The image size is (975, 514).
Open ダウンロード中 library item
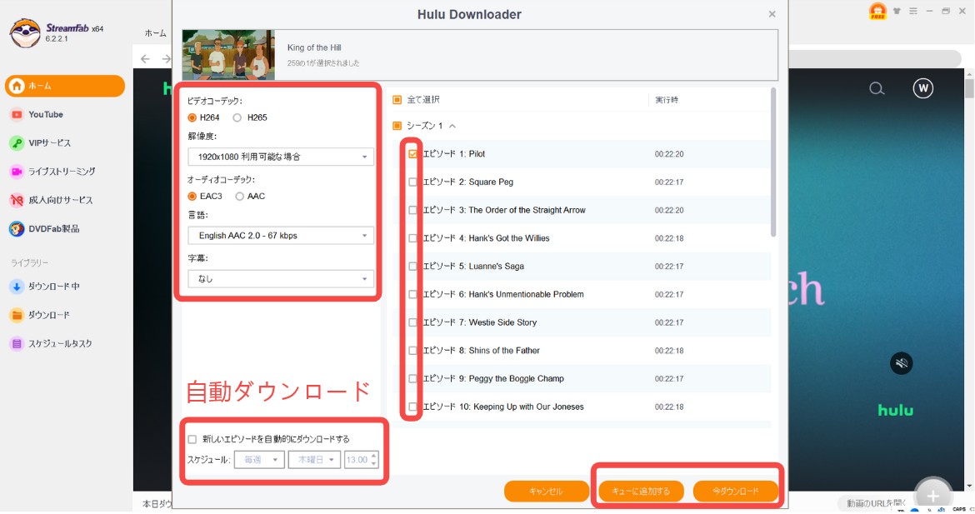pos(52,287)
